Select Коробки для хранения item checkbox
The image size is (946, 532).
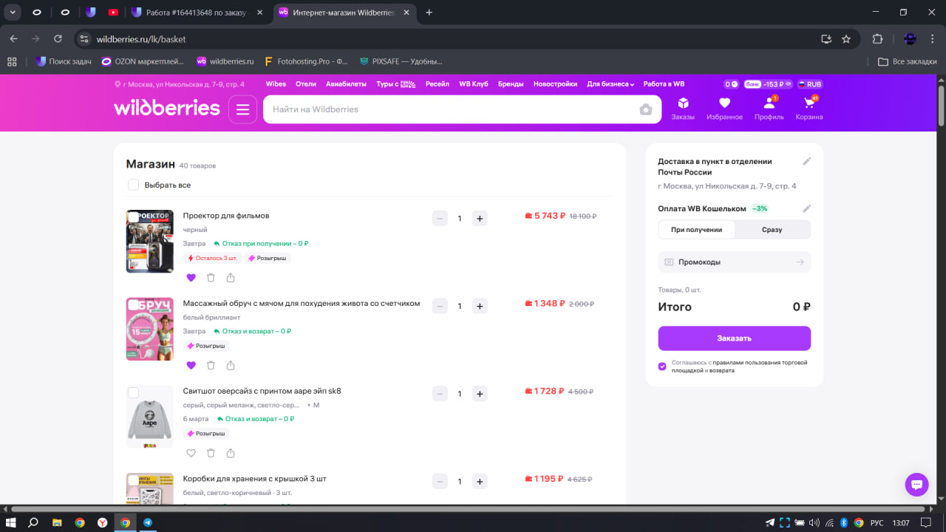[134, 480]
